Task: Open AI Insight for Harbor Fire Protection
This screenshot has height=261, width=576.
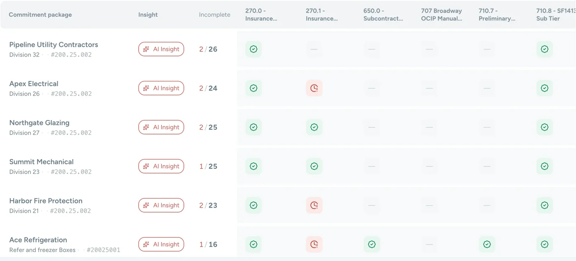Action: tap(161, 205)
